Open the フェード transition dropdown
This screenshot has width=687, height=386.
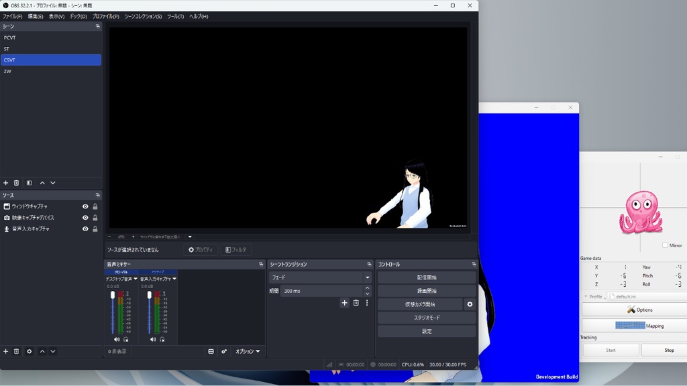tap(321, 277)
